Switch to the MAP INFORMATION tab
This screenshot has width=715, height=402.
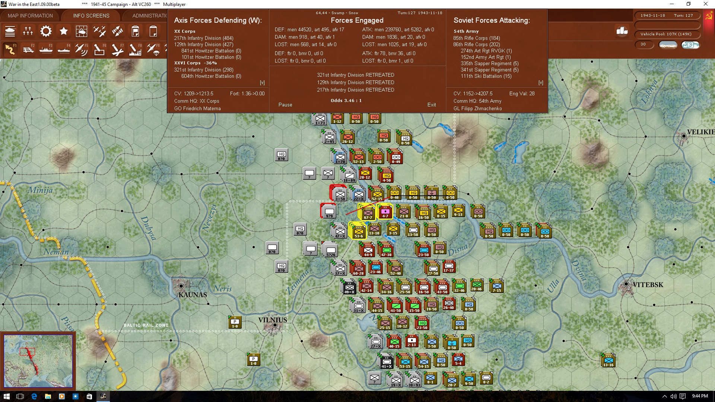[30, 16]
